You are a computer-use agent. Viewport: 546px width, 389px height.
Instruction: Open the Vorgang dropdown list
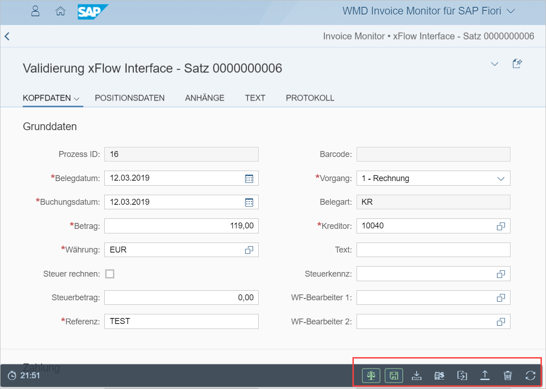click(500, 178)
